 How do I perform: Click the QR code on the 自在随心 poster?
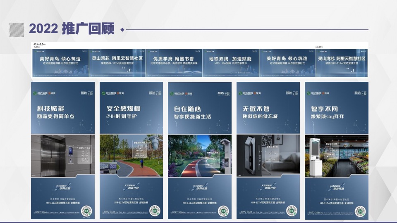(x=223, y=211)
